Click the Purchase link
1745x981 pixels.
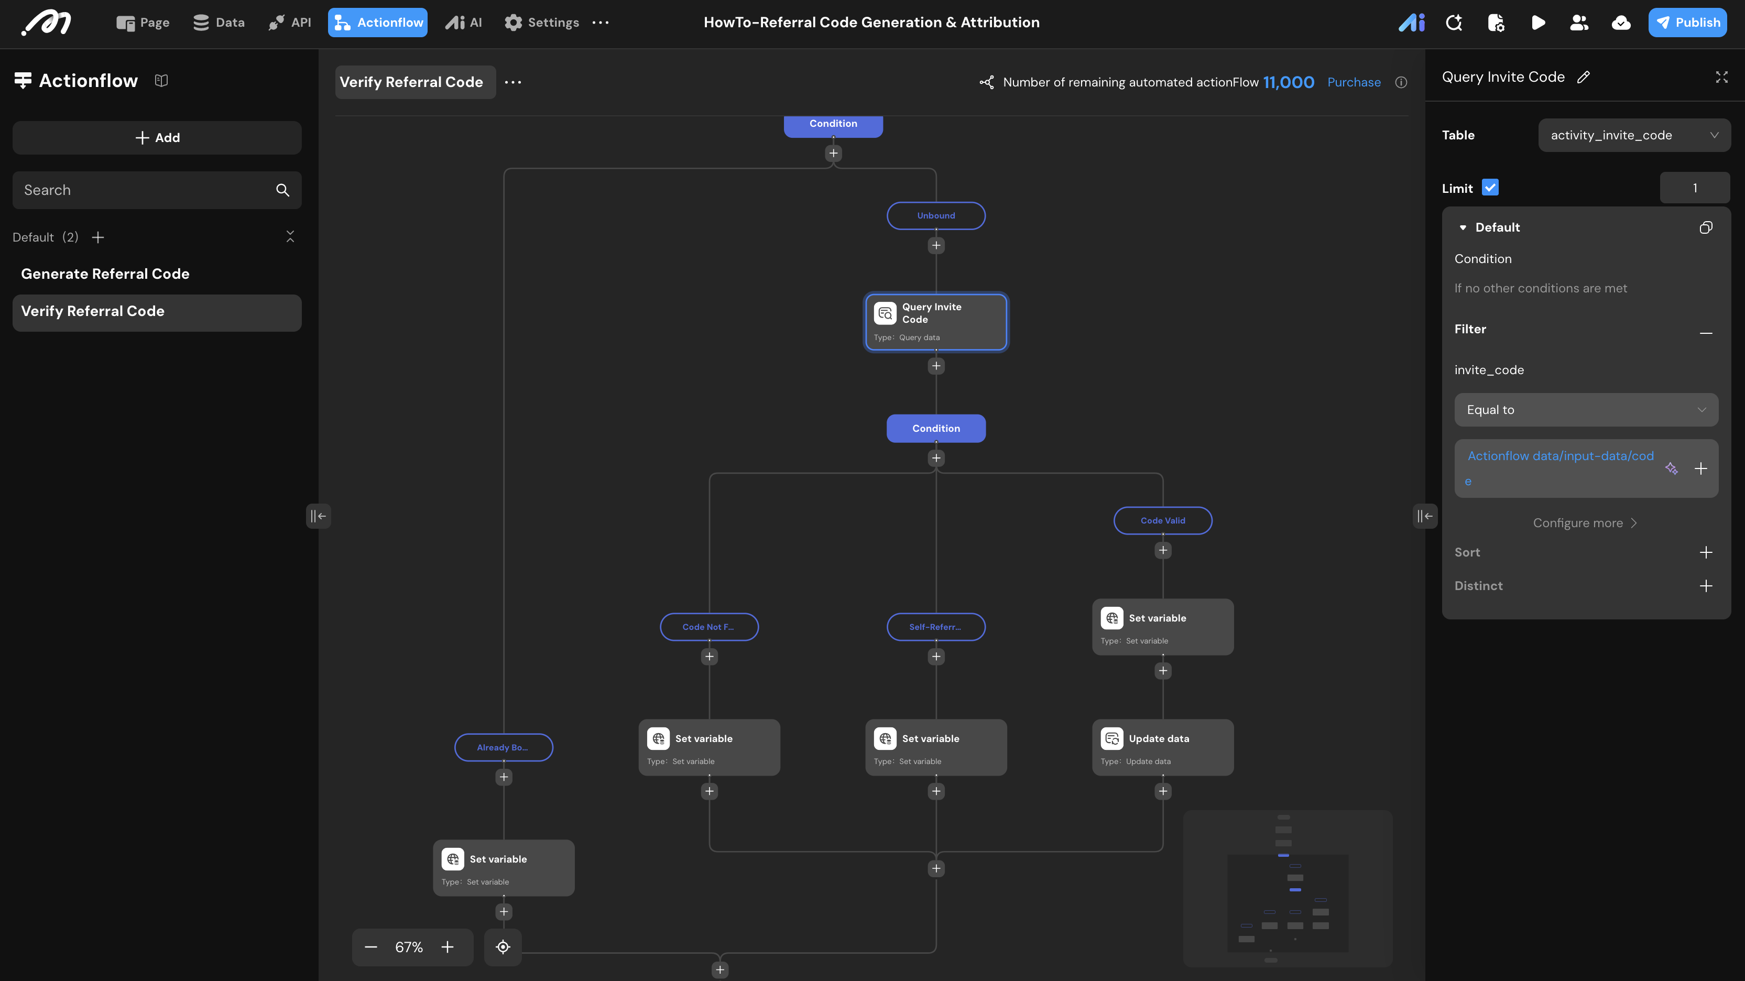(1354, 83)
